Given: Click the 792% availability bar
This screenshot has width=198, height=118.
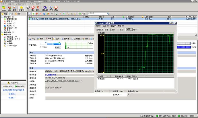Looking at the screenshot, I should click(x=184, y=47).
